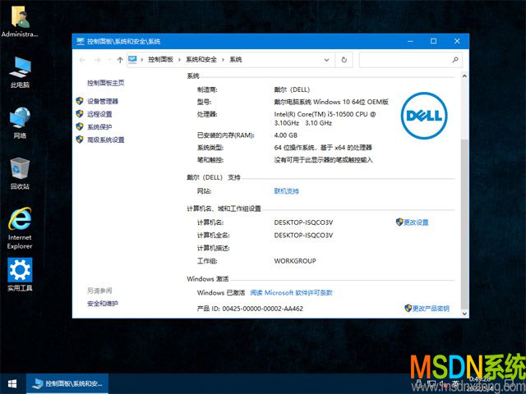Select the Intel(R) Core(TM) i5-10500 processor text
Viewport: 526px width, 394px height.
[325, 118]
